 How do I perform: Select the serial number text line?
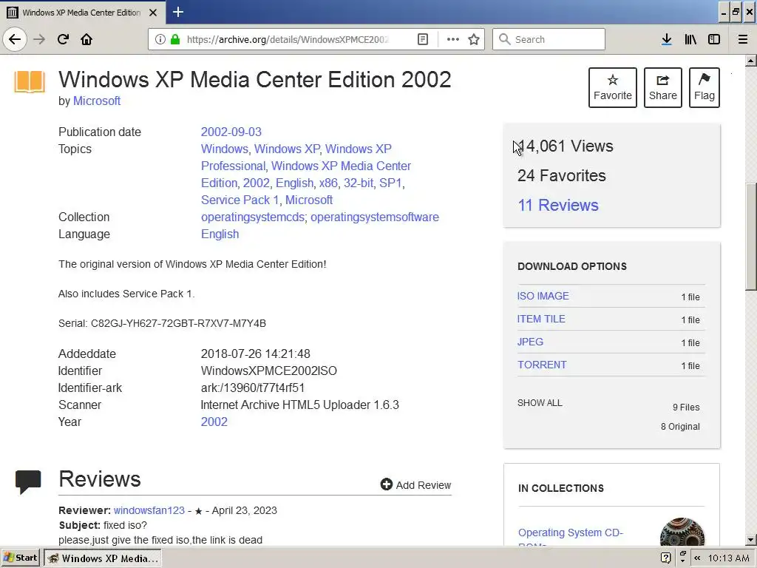click(x=162, y=323)
